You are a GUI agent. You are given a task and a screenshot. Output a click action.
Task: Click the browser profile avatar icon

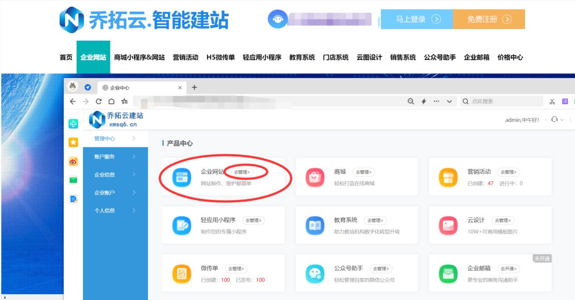[73, 86]
